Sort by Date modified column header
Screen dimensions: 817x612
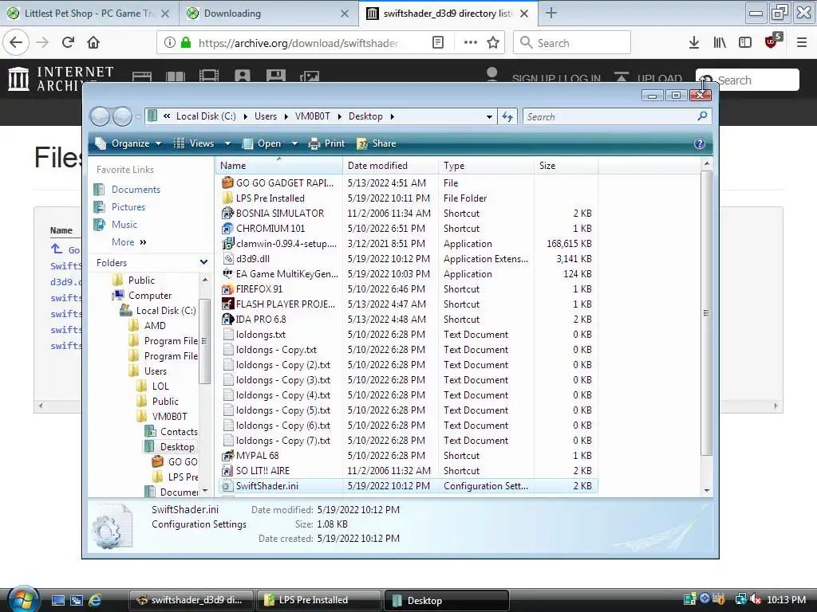point(391,166)
